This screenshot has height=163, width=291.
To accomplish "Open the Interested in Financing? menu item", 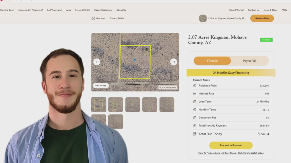I will [x=30, y=10].
